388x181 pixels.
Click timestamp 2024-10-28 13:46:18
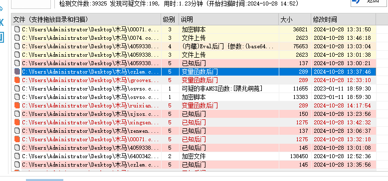(342, 38)
